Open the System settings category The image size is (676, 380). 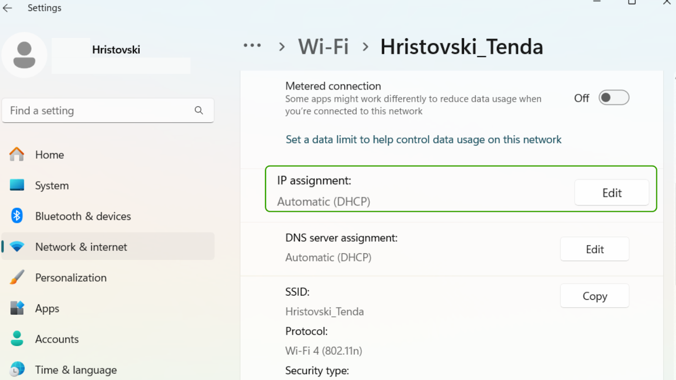tap(108, 185)
